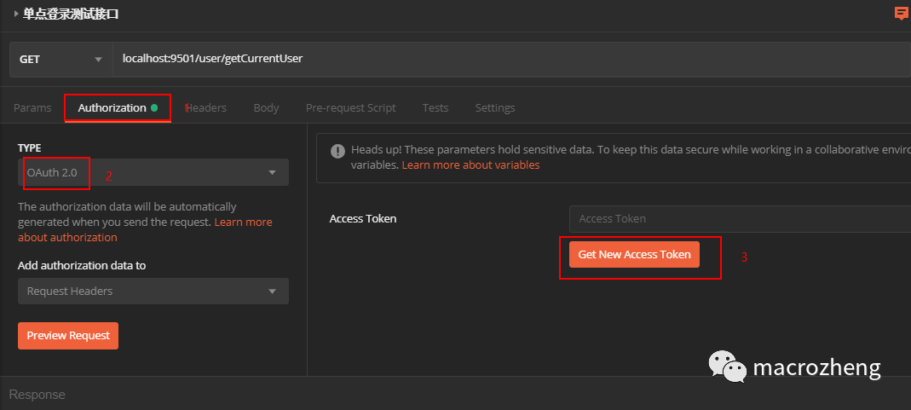Click the orange comments icon top right

(901, 13)
